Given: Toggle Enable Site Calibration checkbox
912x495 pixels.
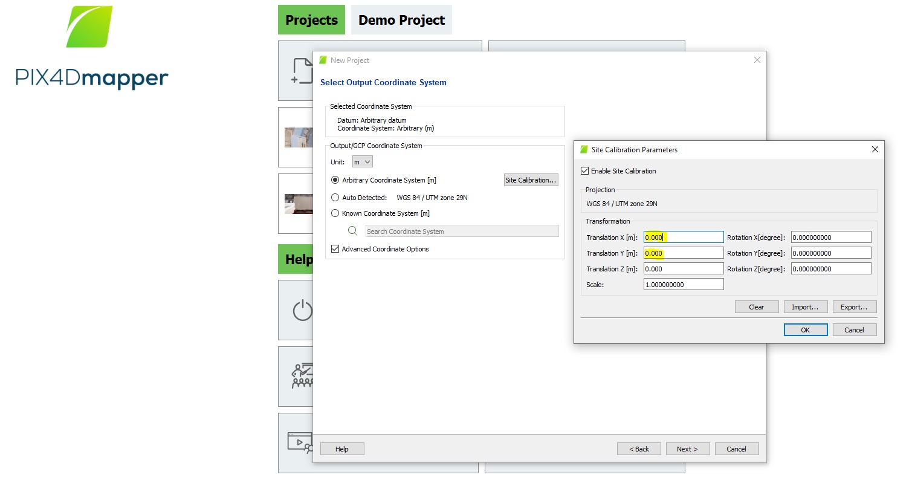Looking at the screenshot, I should pos(584,171).
